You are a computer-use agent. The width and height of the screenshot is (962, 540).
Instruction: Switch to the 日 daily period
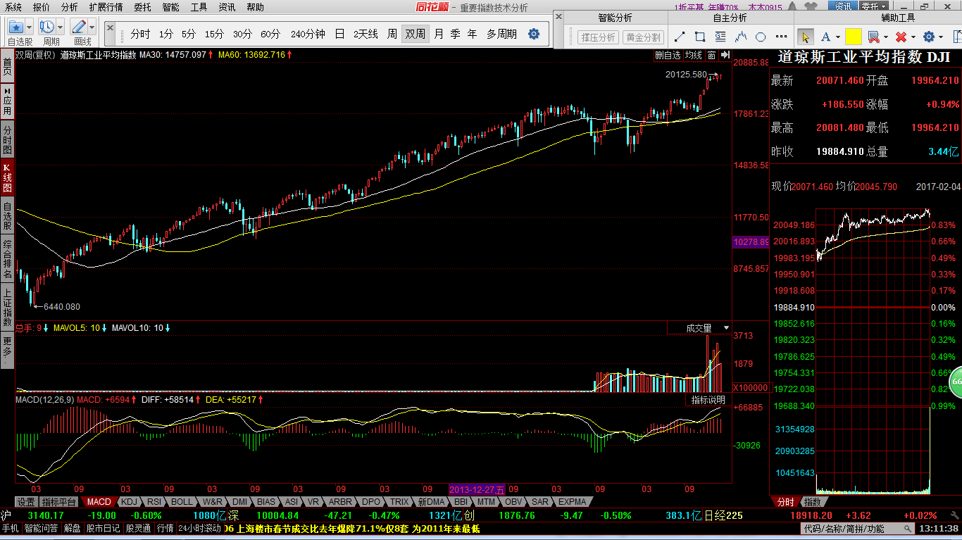(x=339, y=34)
